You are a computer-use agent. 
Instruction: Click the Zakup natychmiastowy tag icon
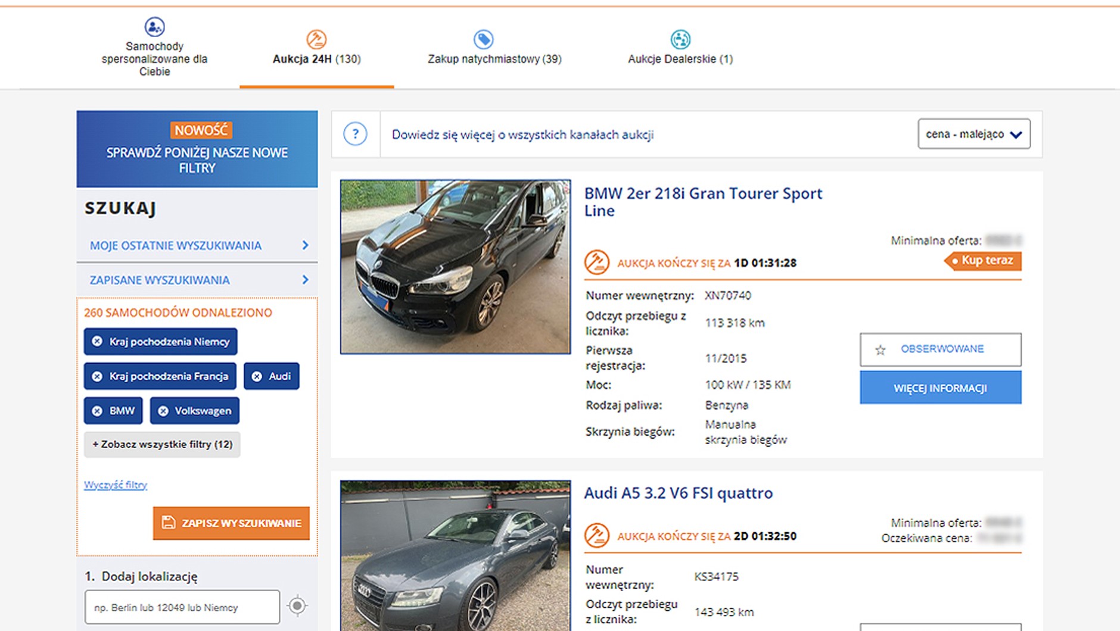point(483,39)
